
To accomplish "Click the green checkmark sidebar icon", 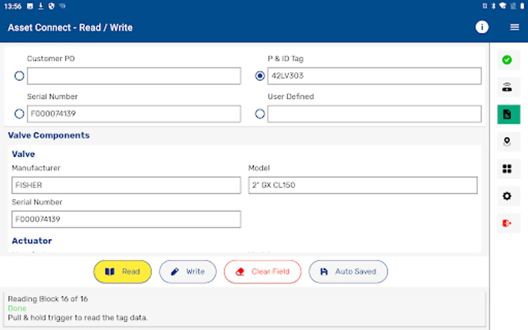I will point(507,60).
